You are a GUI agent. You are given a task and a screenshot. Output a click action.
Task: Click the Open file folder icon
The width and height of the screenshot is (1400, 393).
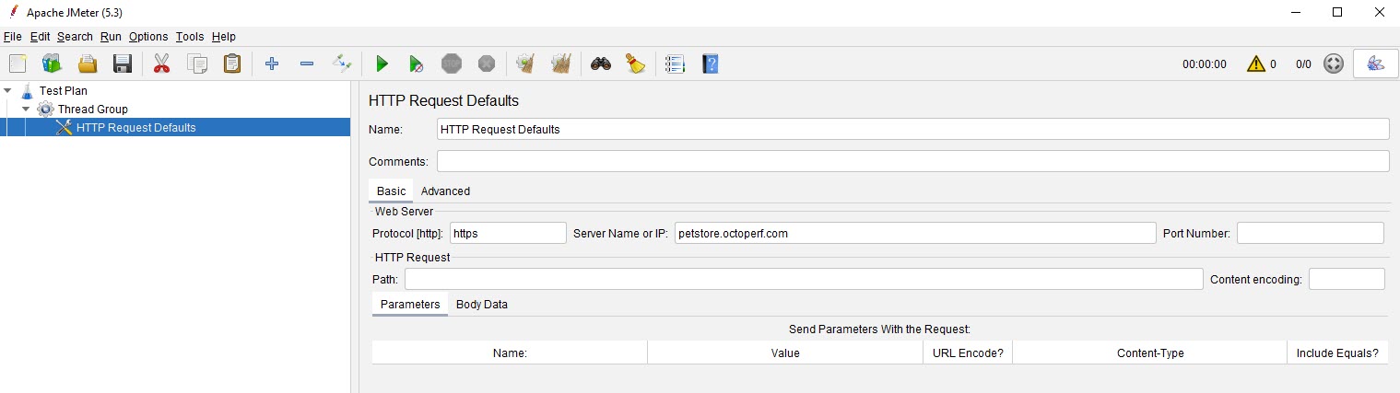pyautogui.click(x=88, y=64)
